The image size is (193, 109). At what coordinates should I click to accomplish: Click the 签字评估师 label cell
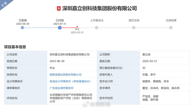tap(118, 98)
